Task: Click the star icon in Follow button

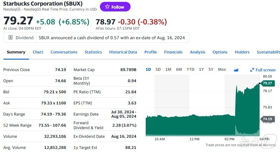Action: 107,7
